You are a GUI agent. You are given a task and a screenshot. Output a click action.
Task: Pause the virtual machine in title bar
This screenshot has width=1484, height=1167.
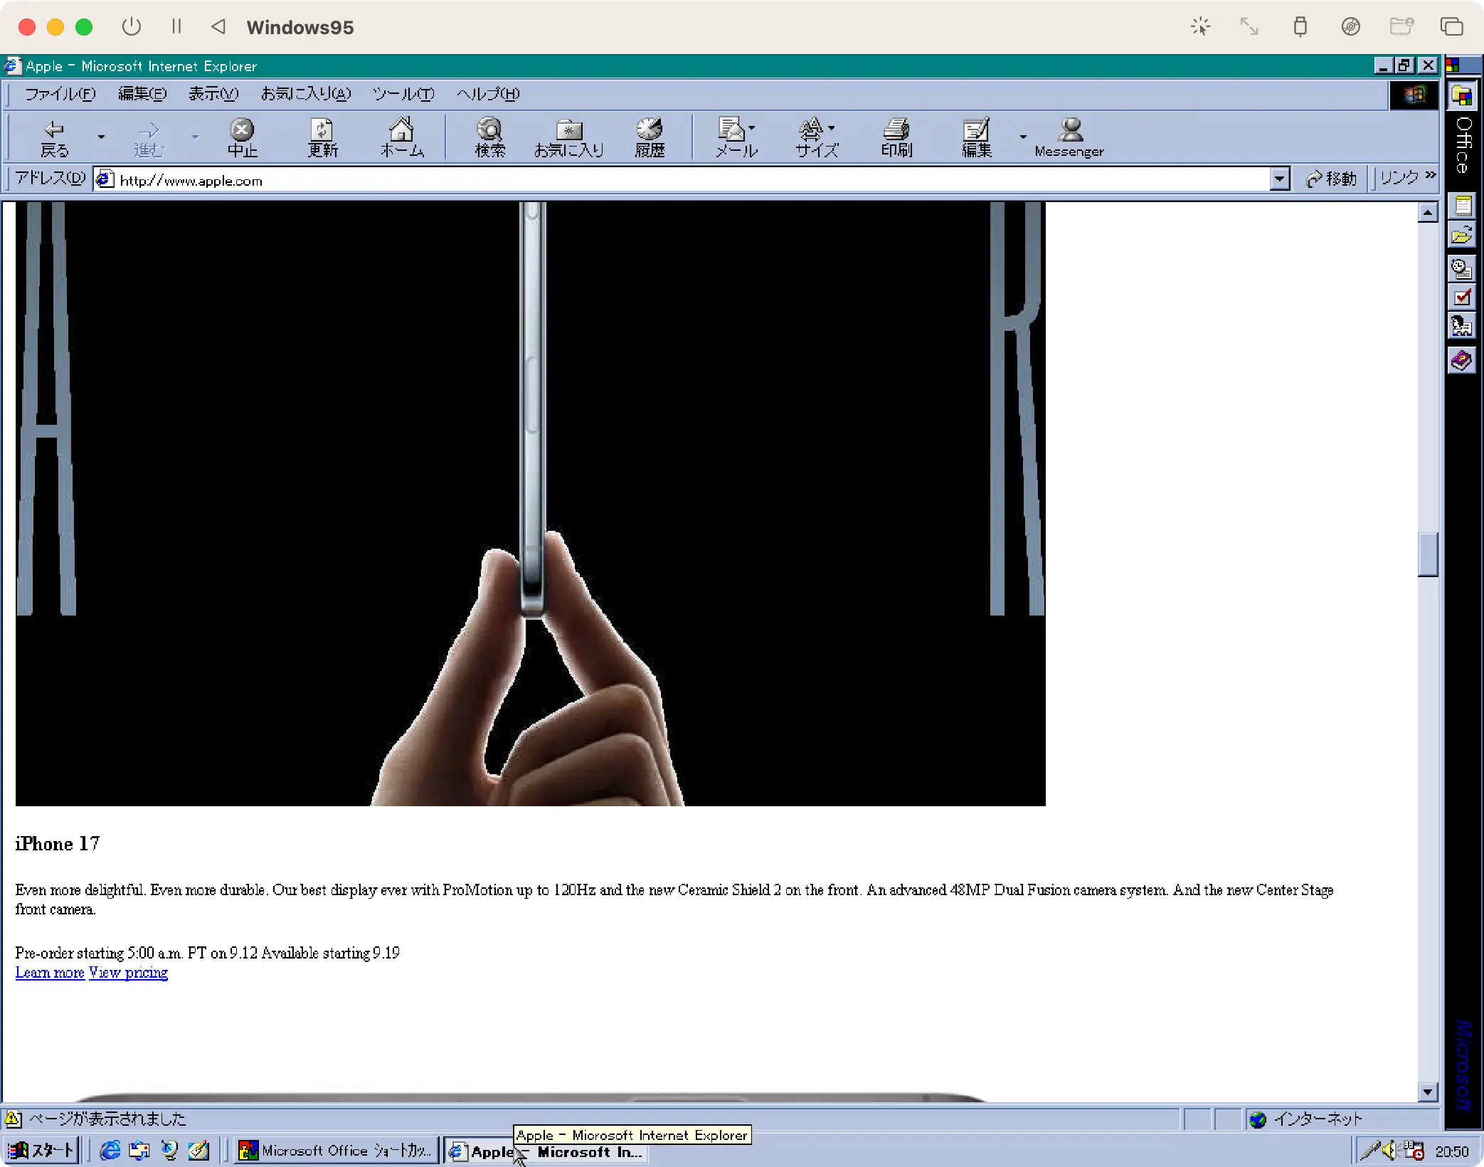(176, 27)
